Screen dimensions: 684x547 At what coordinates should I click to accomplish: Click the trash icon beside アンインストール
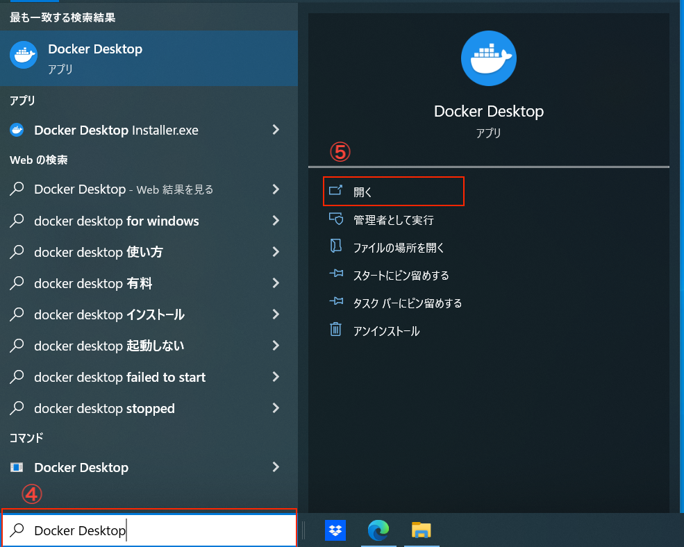(335, 329)
